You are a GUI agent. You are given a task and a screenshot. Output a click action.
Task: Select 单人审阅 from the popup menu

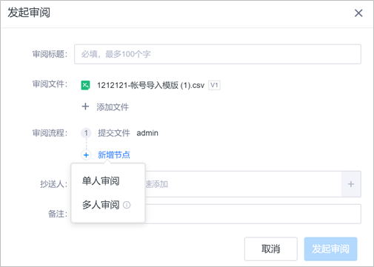pos(101,181)
